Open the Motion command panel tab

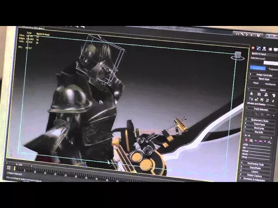coord(270,49)
